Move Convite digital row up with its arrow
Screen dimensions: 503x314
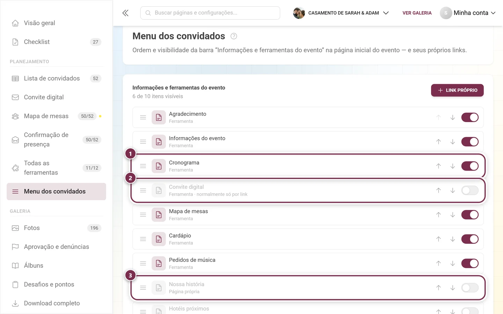pos(439,190)
